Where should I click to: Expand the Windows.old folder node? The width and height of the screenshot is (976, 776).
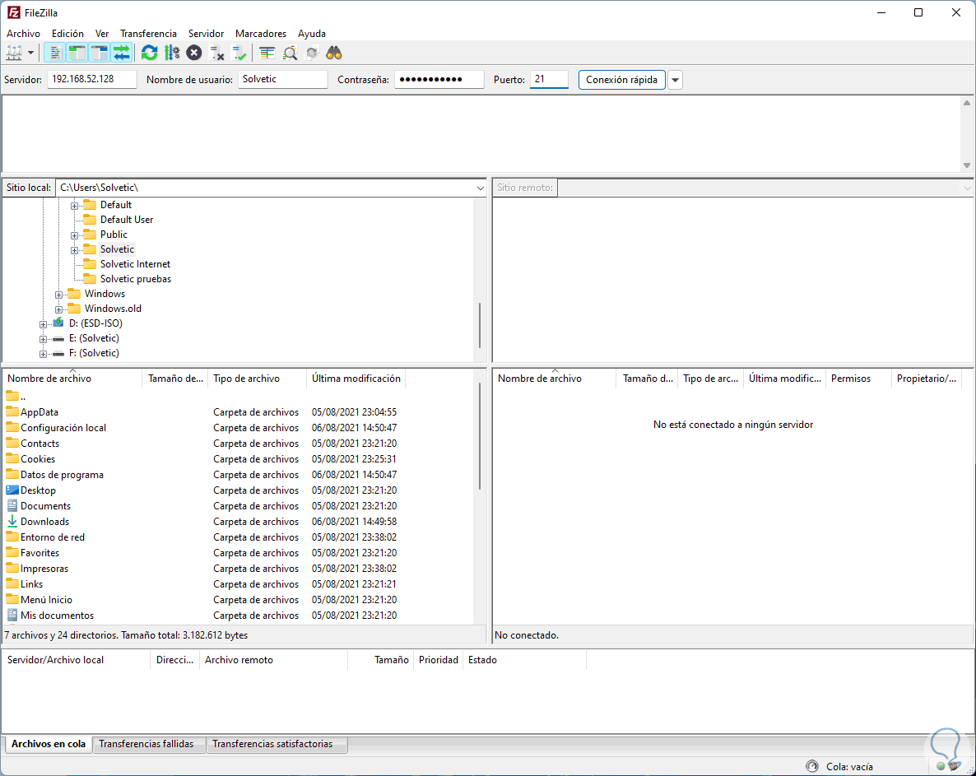pos(58,309)
